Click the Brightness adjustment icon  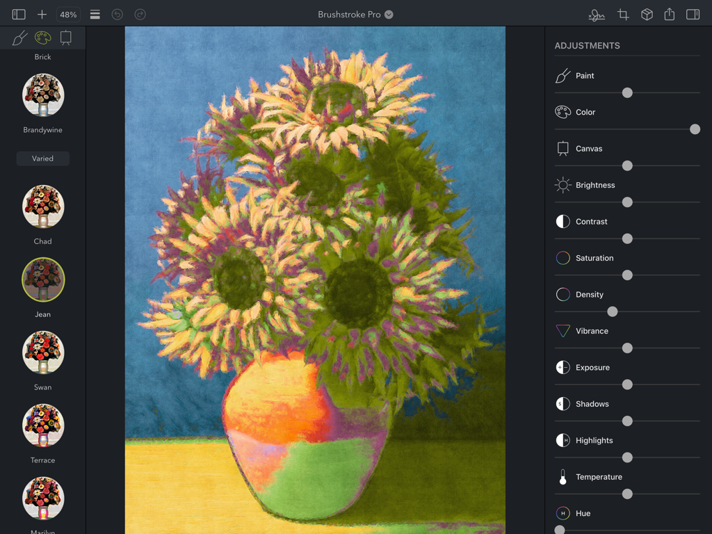coord(562,185)
